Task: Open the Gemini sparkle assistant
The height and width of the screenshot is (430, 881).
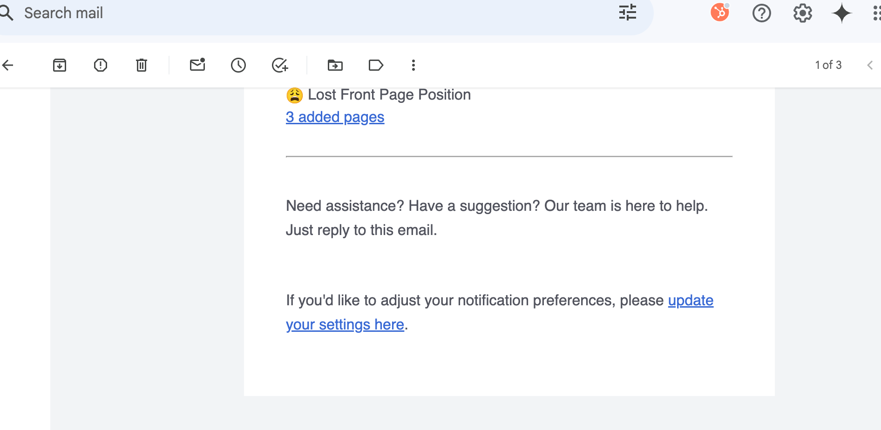Action: click(842, 13)
